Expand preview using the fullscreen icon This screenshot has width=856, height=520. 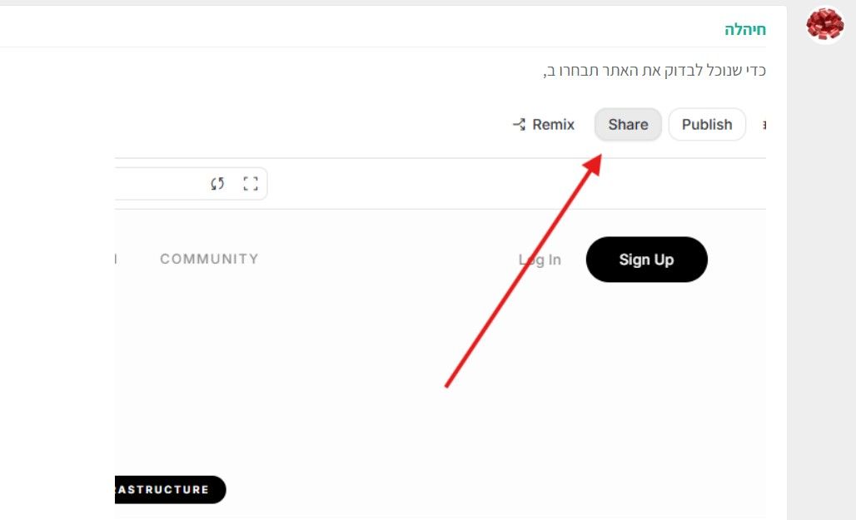[x=251, y=183]
